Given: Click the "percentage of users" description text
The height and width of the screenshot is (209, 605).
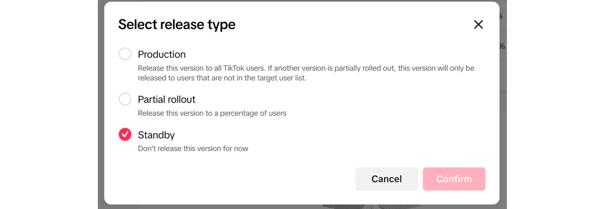Looking at the screenshot, I should 212,113.
